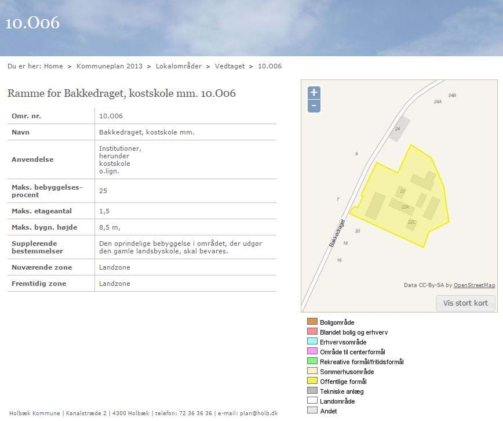Zoom out the map with minus button
Screen dimensions: 503x421
coord(314,106)
